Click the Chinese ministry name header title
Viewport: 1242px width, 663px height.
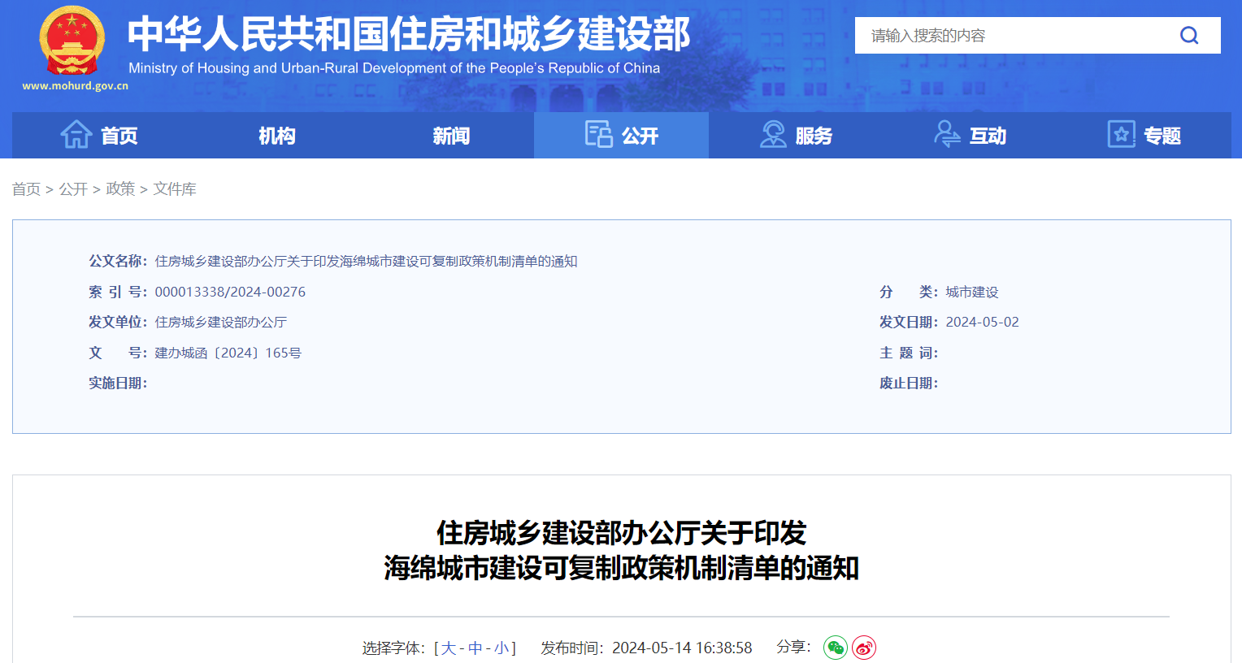pos(409,33)
